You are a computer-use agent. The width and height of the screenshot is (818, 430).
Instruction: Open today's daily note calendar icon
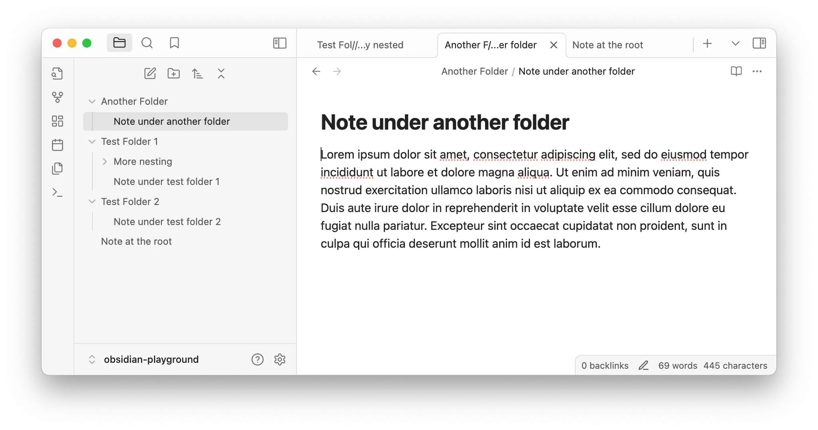point(58,145)
